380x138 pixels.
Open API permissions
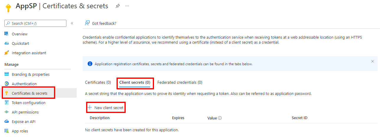tap(25, 112)
